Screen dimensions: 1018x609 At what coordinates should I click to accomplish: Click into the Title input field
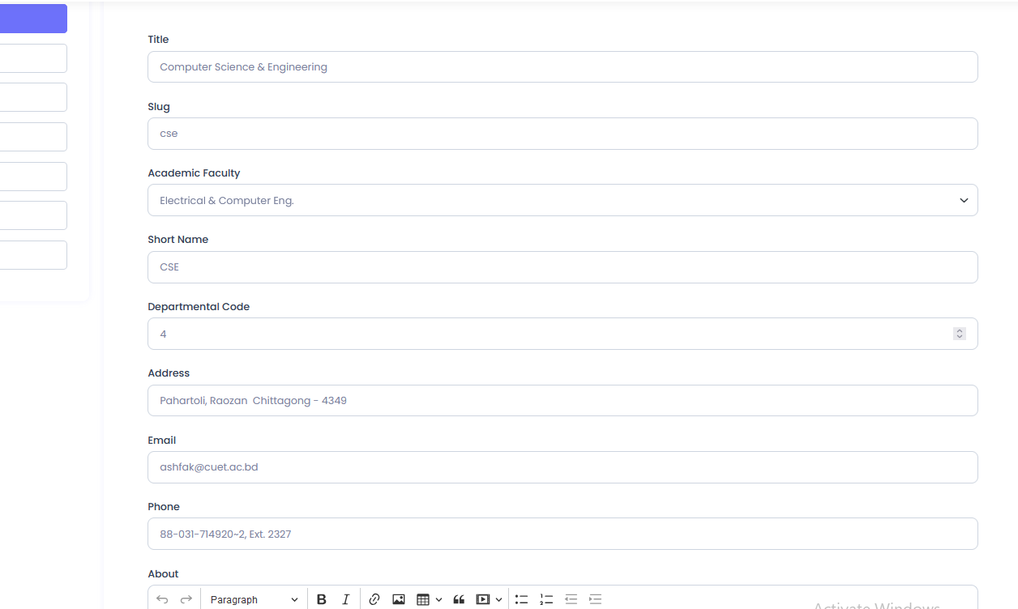click(562, 67)
